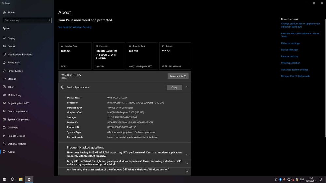The image size is (326, 183).
Task: Click the Graphics Card info card
Action: click(142, 56)
